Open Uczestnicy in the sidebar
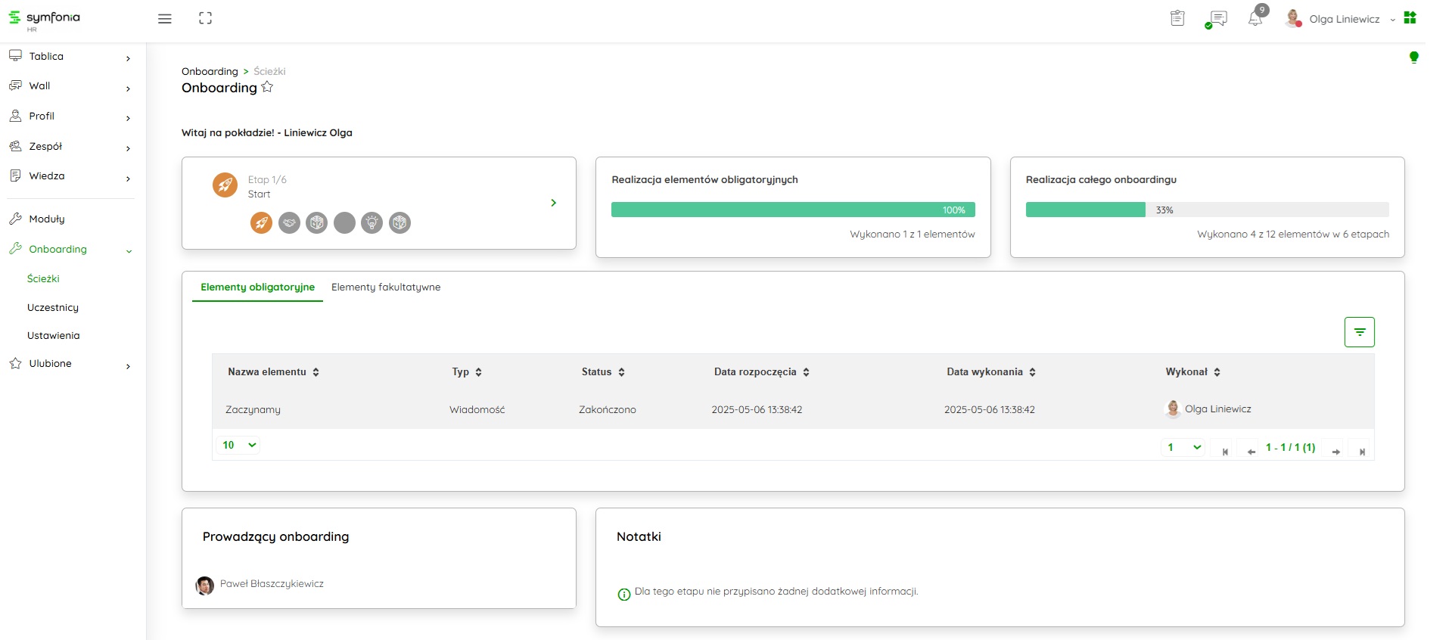 (53, 308)
